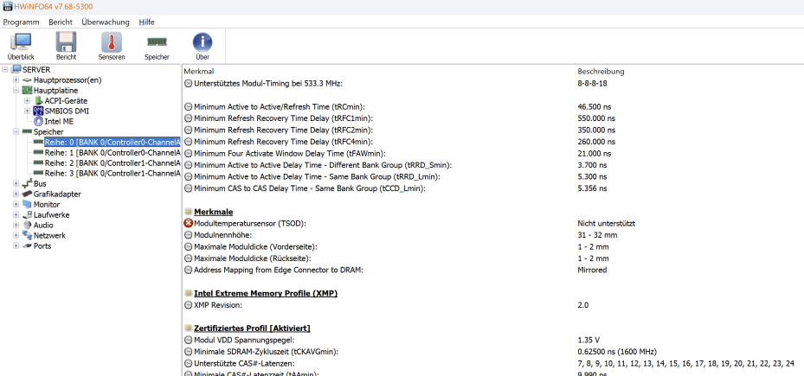Click the memory module icon of Reihe: 1

(x=38, y=153)
